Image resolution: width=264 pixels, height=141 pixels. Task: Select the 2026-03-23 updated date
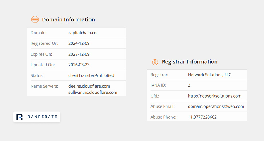(79, 65)
